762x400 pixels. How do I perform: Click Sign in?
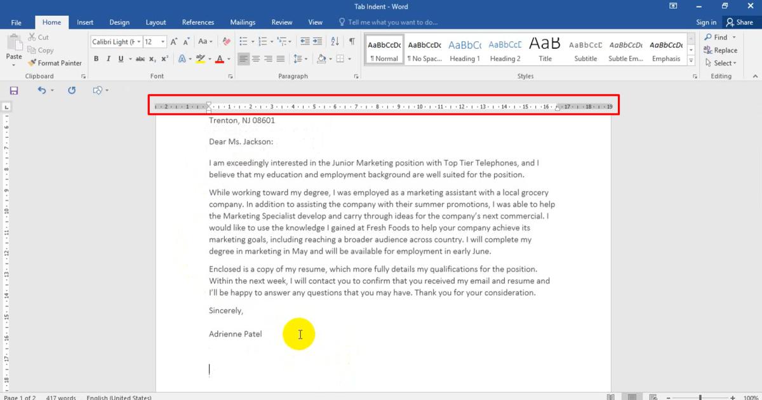click(x=706, y=22)
